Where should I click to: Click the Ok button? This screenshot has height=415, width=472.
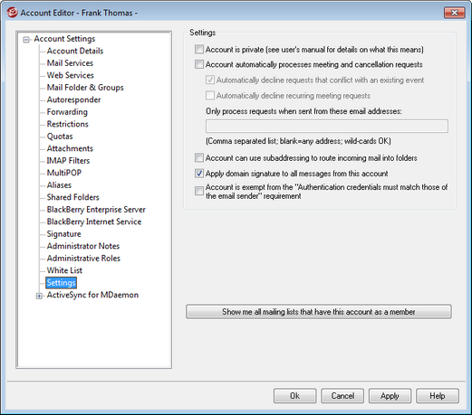294,396
